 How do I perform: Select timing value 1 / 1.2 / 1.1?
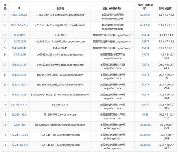(x=166, y=35)
